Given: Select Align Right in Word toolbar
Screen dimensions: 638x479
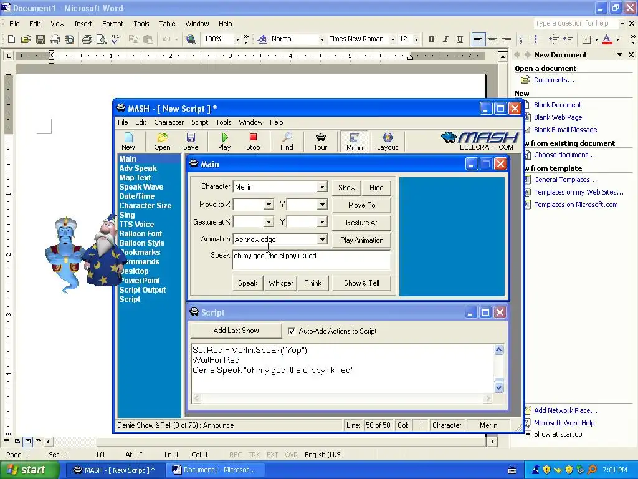Looking at the screenshot, I should (x=506, y=39).
